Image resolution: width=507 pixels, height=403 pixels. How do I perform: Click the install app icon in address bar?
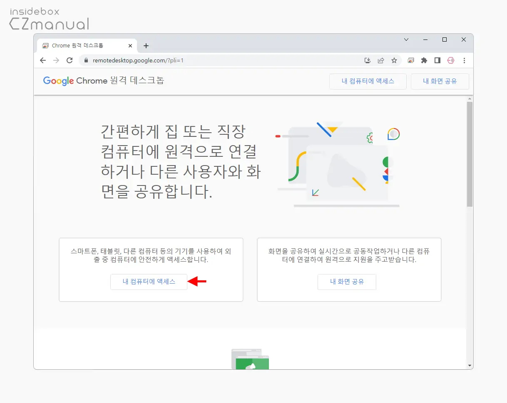[368, 60]
